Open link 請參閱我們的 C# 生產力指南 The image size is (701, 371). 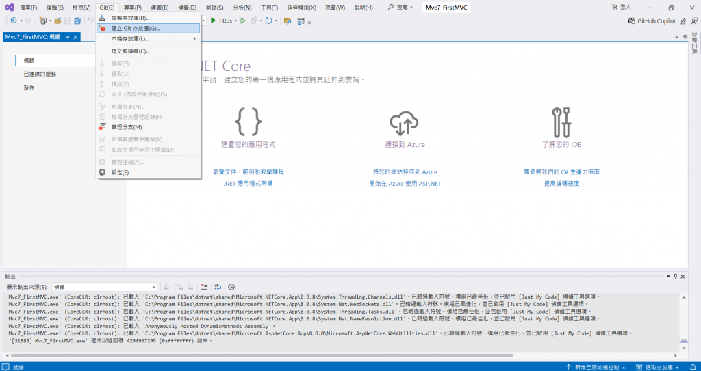(561, 172)
